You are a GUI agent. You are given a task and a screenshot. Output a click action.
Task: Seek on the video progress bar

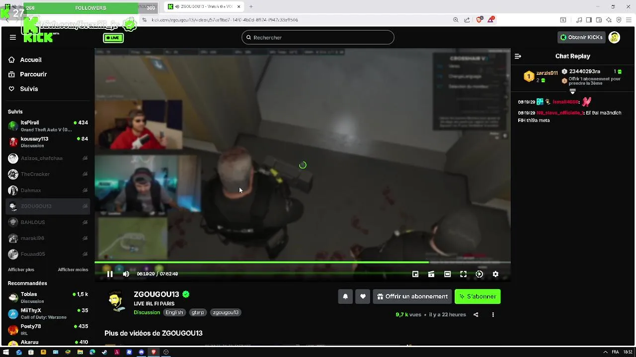click(303, 262)
